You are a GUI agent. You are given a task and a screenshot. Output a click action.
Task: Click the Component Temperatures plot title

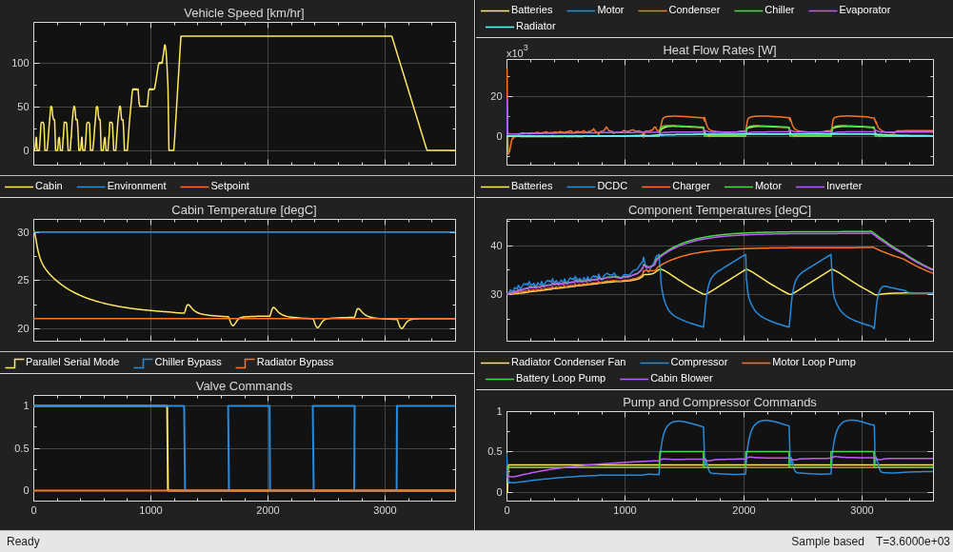click(720, 210)
